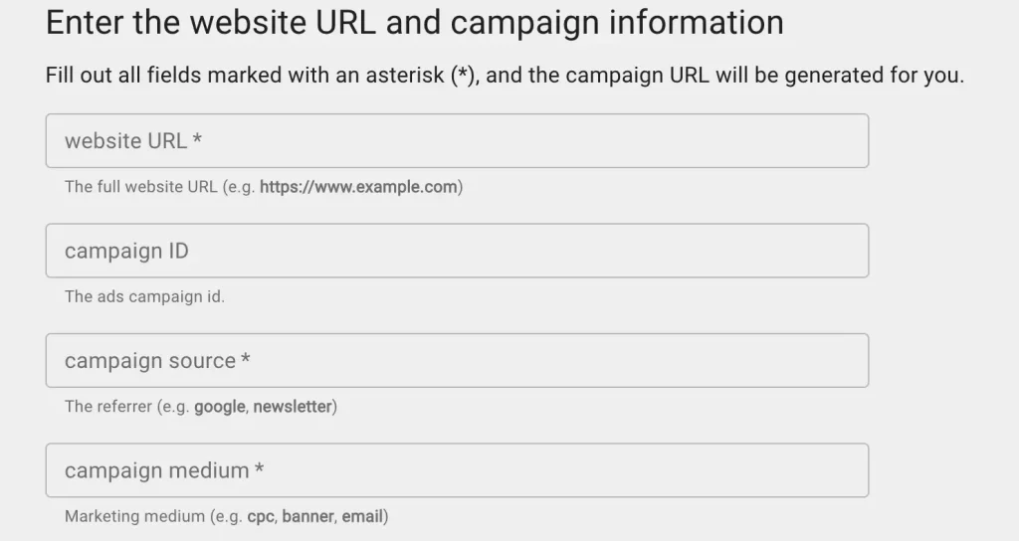Click the bold "cpc" example word
This screenshot has width=1019, height=541.
(261, 517)
